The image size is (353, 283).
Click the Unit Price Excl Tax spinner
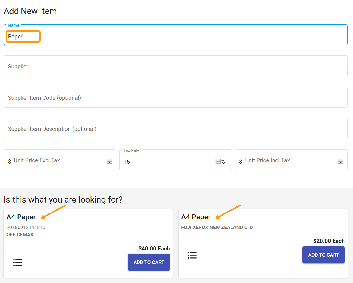[109, 161]
